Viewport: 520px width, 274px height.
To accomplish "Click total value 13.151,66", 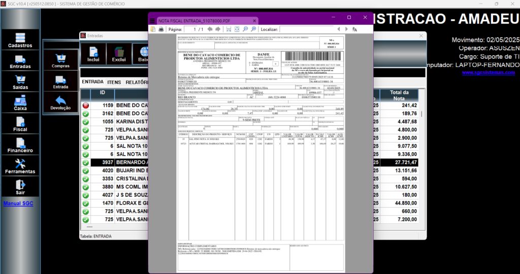I will [x=406, y=170].
